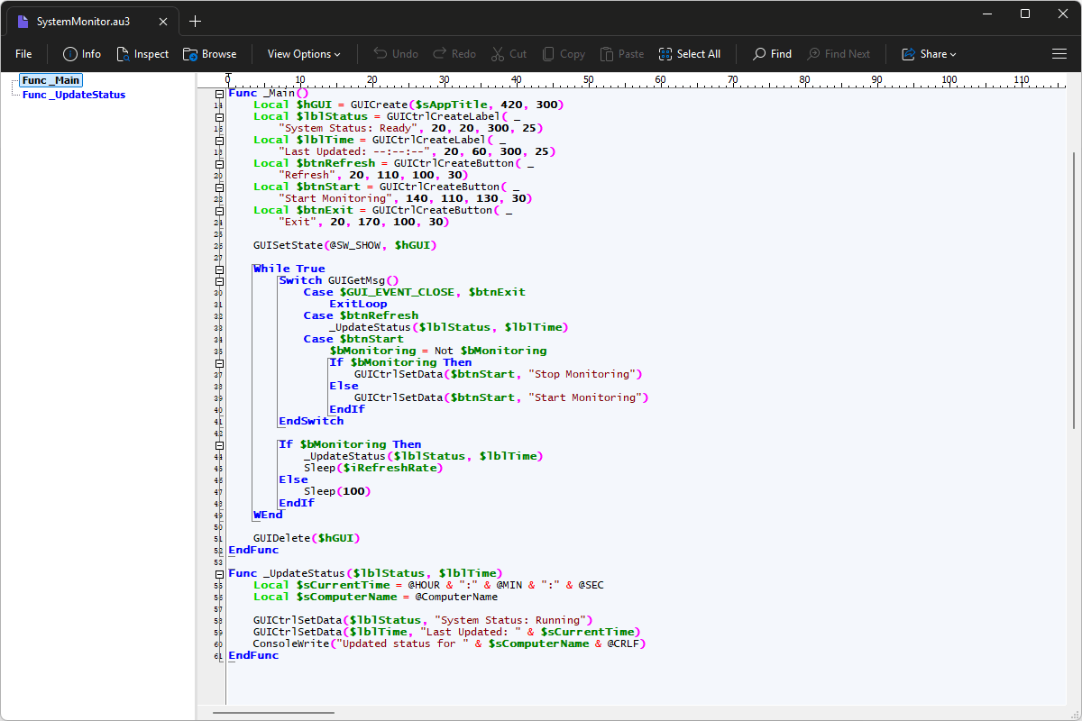Click the Local $sComputerName line
The image size is (1082, 721).
pyautogui.click(x=375, y=597)
